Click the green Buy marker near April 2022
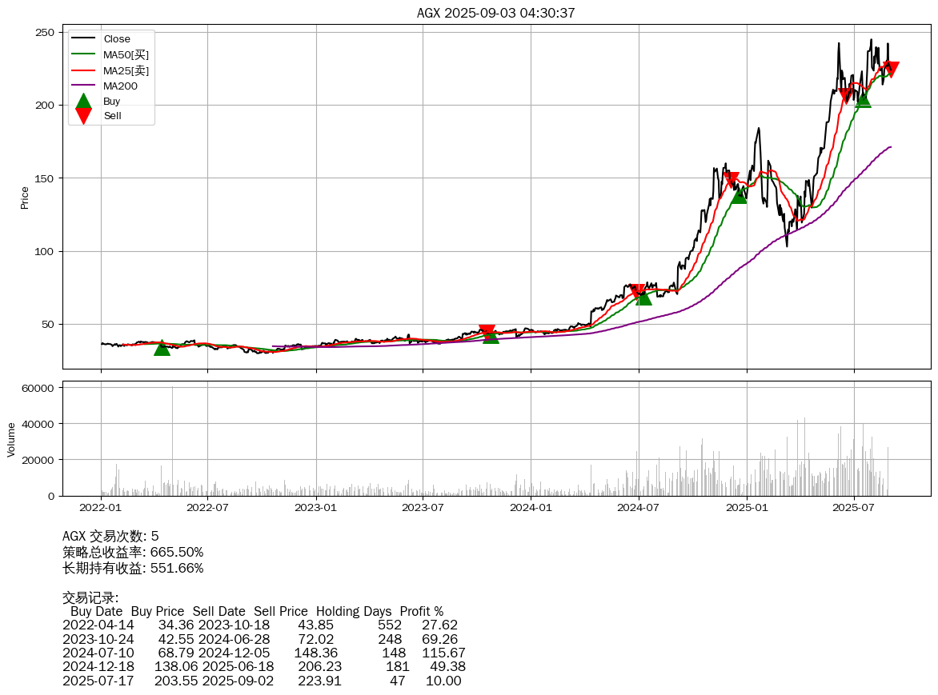 click(x=162, y=348)
